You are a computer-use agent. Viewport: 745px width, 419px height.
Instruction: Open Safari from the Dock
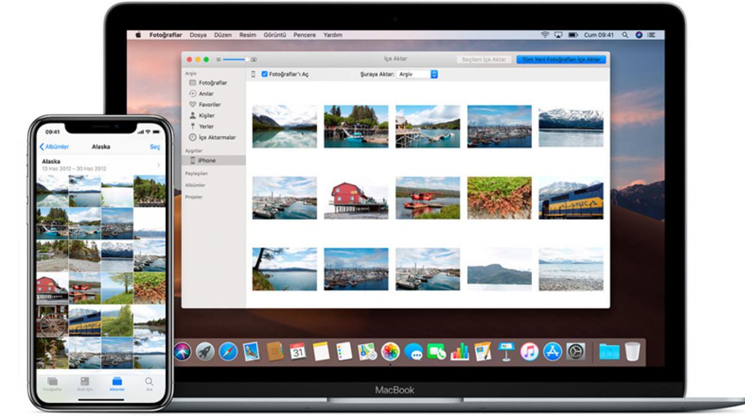[228, 351]
